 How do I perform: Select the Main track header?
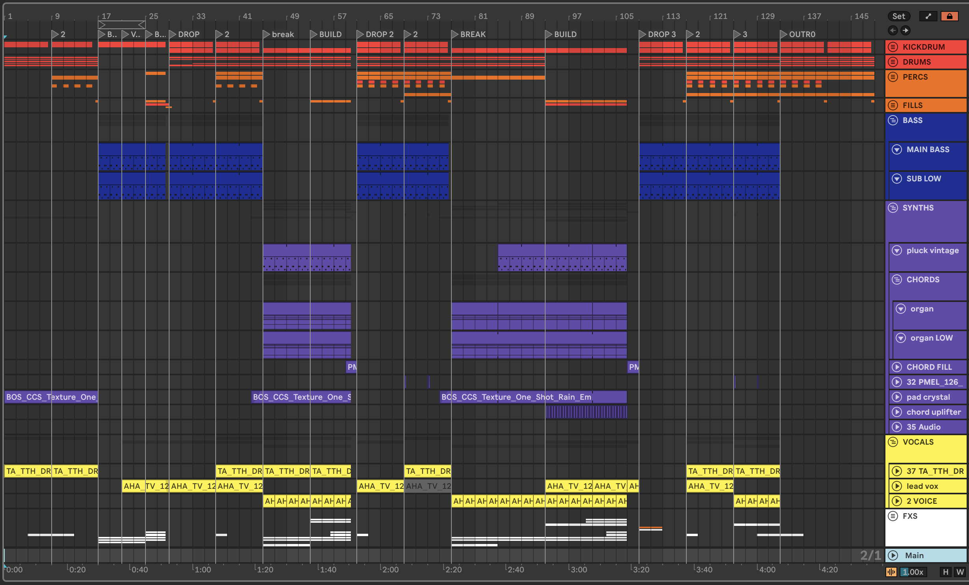click(x=926, y=555)
